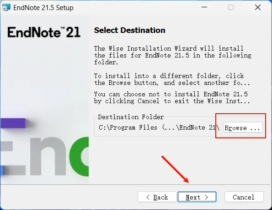Click the EndNote 21 logo
Image resolution: width=272 pixels, height=210 pixels.
(x=44, y=32)
